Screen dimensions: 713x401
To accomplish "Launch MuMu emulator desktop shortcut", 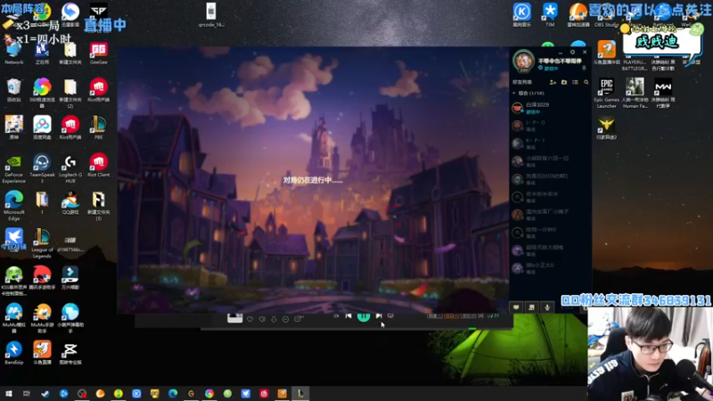I will (13, 318).
